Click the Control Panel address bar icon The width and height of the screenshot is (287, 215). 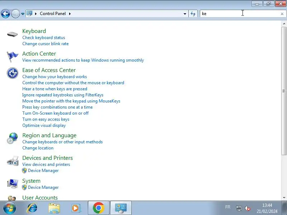[x=29, y=14]
